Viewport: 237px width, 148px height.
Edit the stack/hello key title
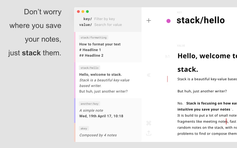click(201, 20)
